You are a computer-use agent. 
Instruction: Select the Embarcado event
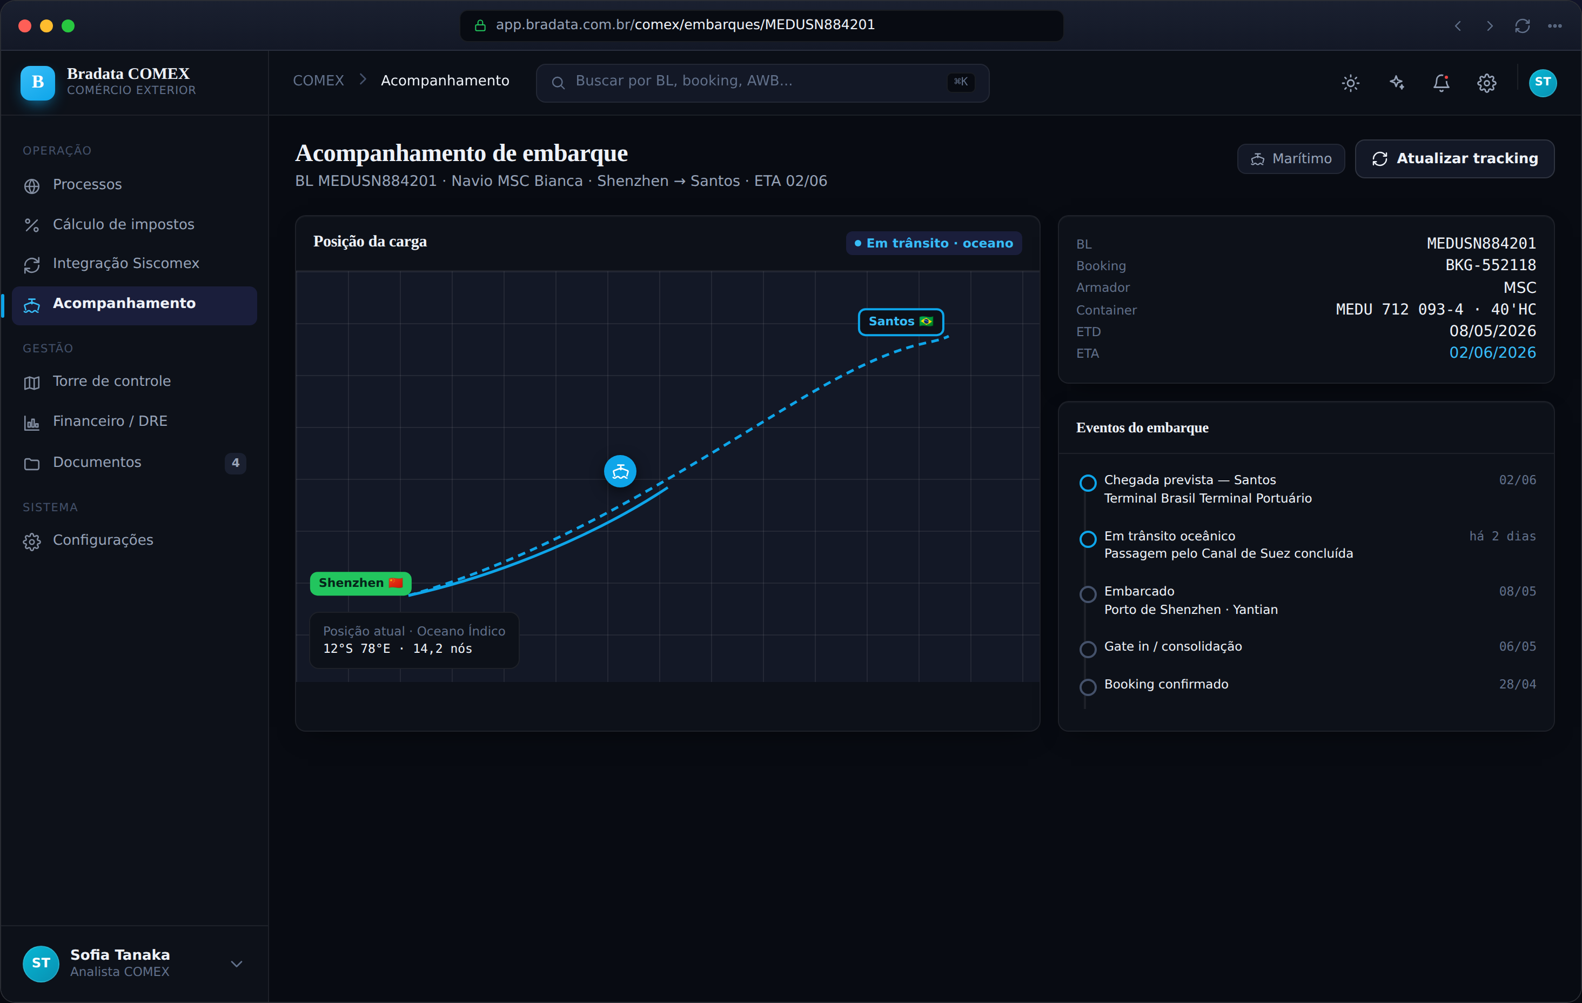[x=1308, y=600]
